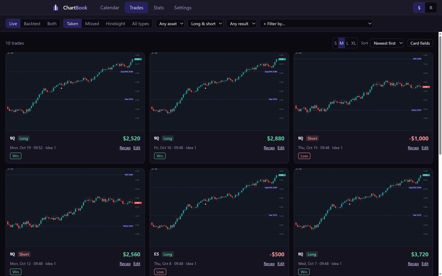Click the Long badge on the ES trade

tap(168, 255)
